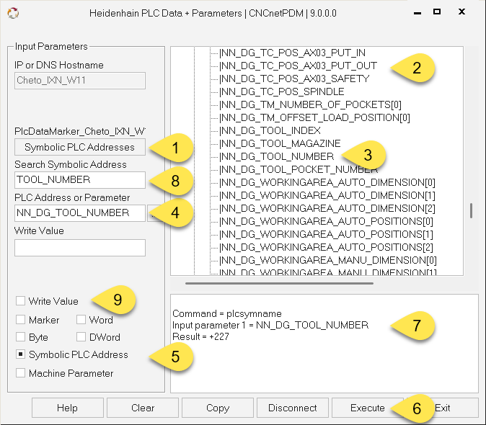486x425 pixels.
Task: Select tree item NN_DG_TC_POS_SPINDLE
Action: [282, 92]
